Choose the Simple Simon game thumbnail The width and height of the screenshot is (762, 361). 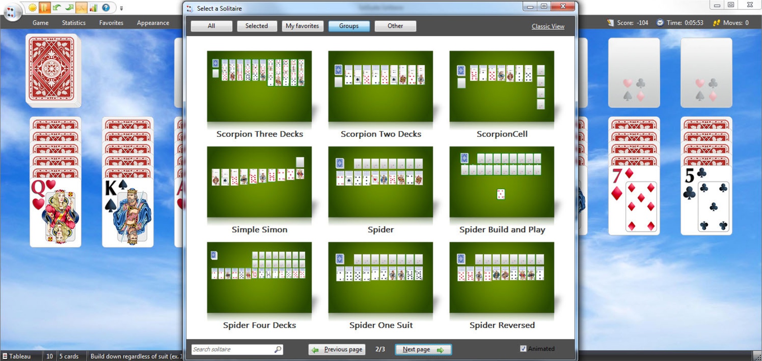tap(259, 182)
